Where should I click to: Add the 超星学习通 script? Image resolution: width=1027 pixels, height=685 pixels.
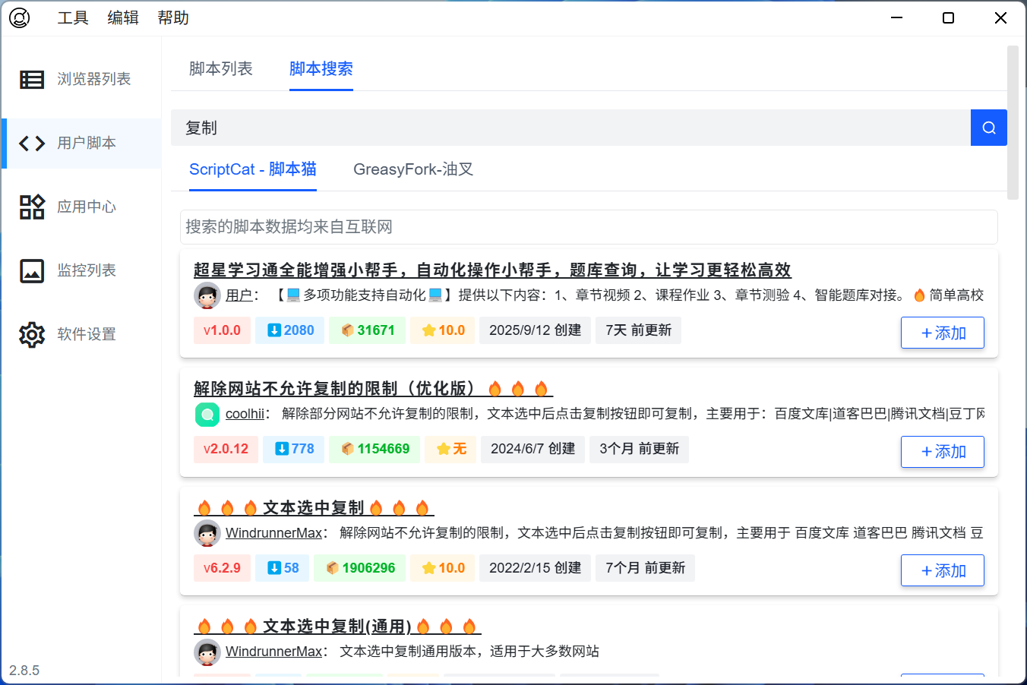click(942, 333)
